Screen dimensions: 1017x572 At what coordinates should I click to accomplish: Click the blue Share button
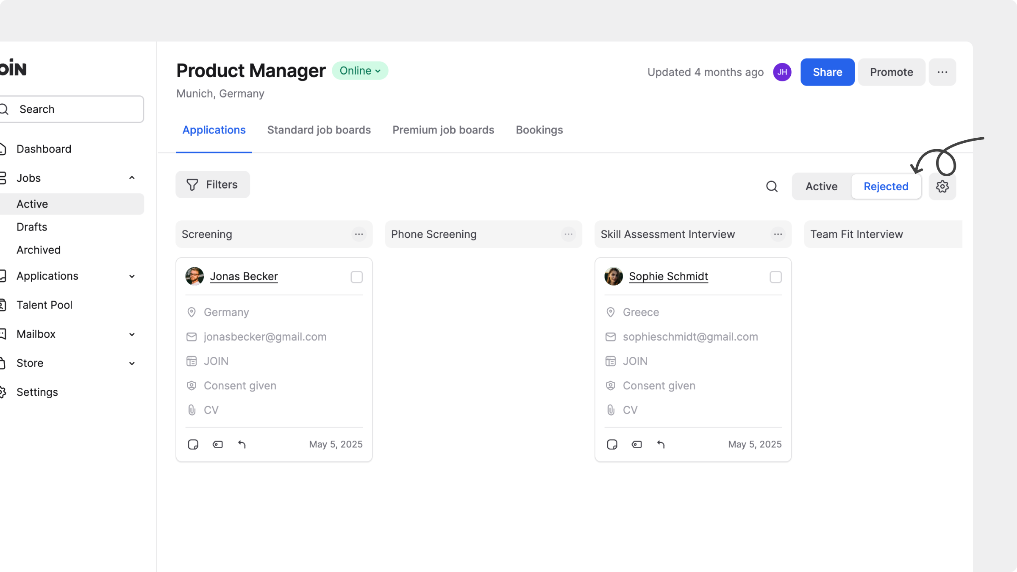(x=827, y=72)
